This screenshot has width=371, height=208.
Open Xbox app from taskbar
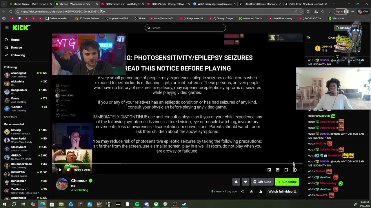point(156,204)
